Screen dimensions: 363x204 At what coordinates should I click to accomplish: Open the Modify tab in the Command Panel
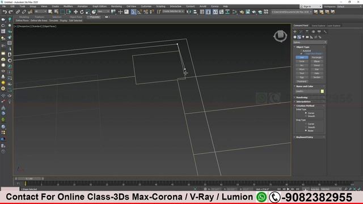click(301, 32)
